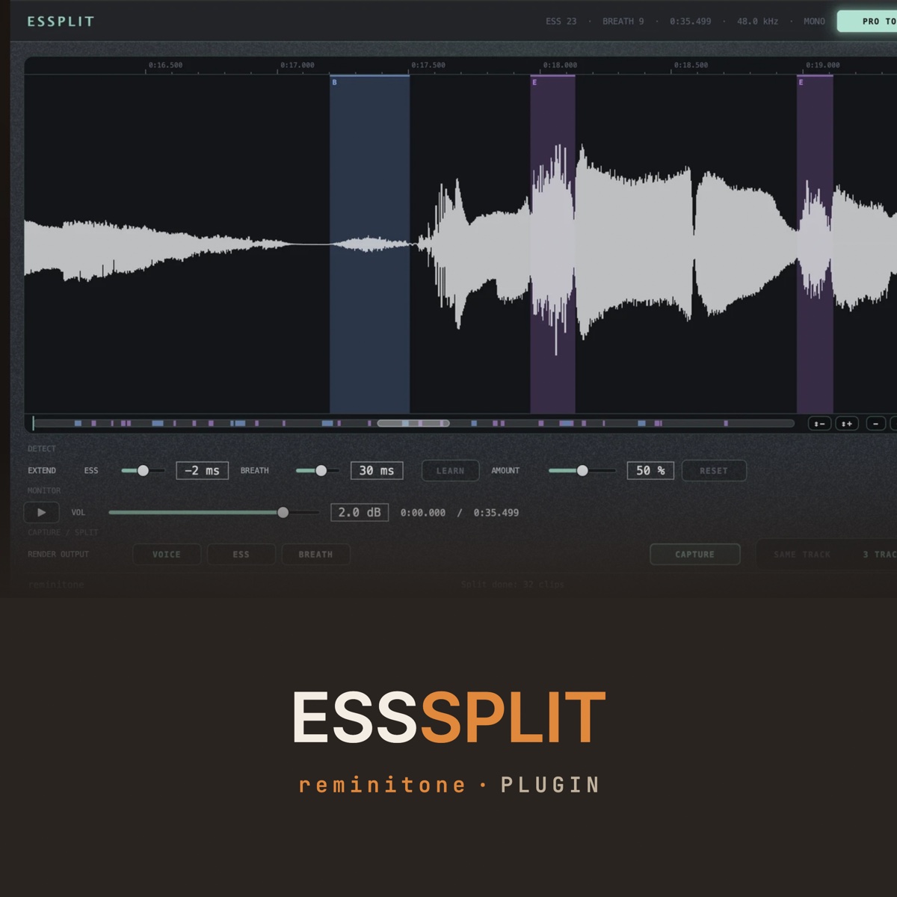Click the 48.0 kHz sample rate text
897x897 pixels.
[x=758, y=22]
